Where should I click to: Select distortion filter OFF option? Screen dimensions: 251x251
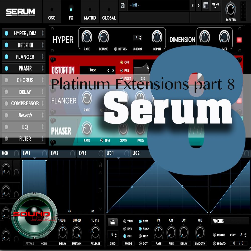pos(122,62)
